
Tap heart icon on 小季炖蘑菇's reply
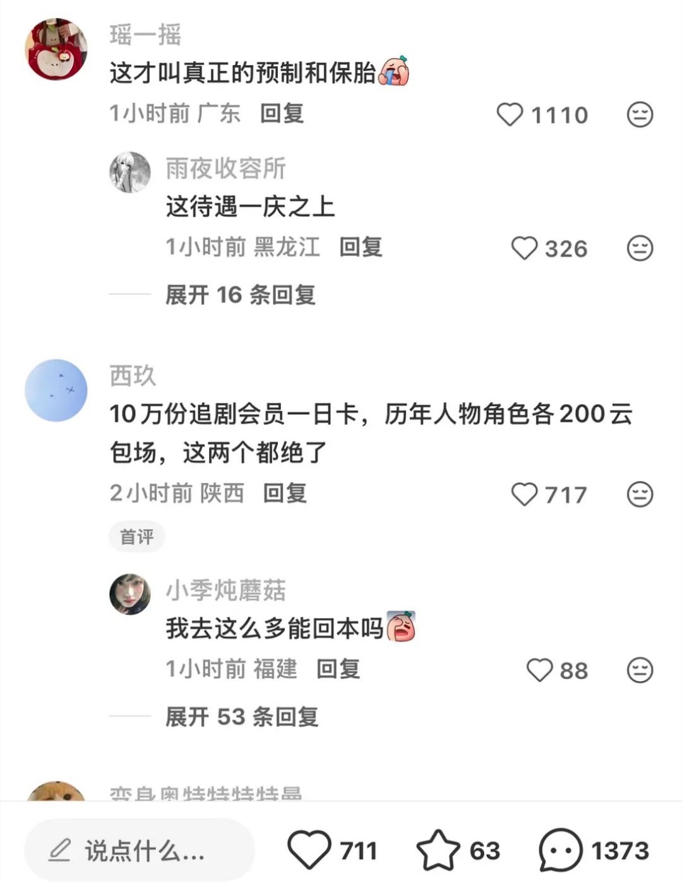(x=539, y=670)
